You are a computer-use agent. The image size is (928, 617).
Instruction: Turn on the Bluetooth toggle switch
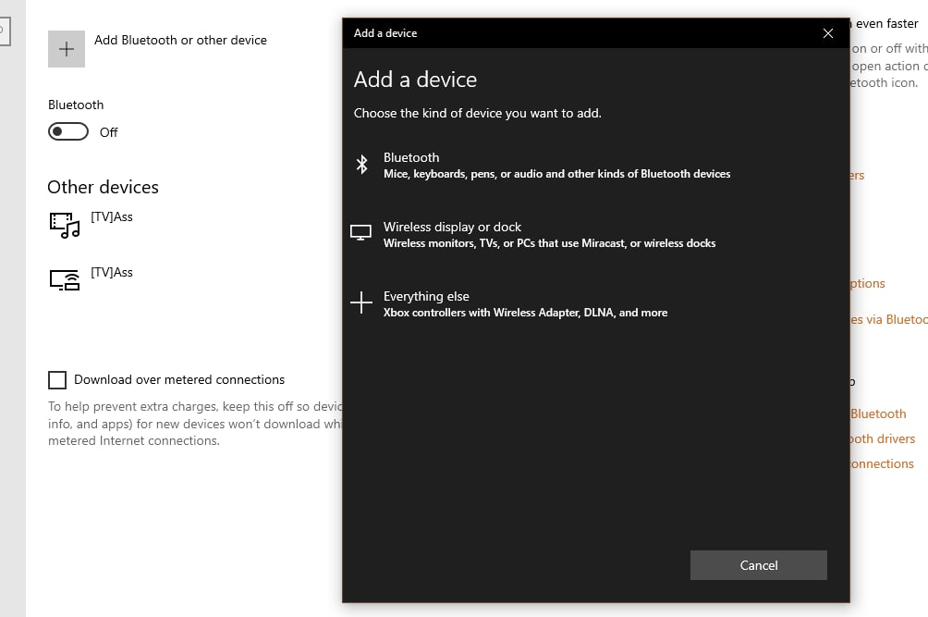[x=68, y=132]
